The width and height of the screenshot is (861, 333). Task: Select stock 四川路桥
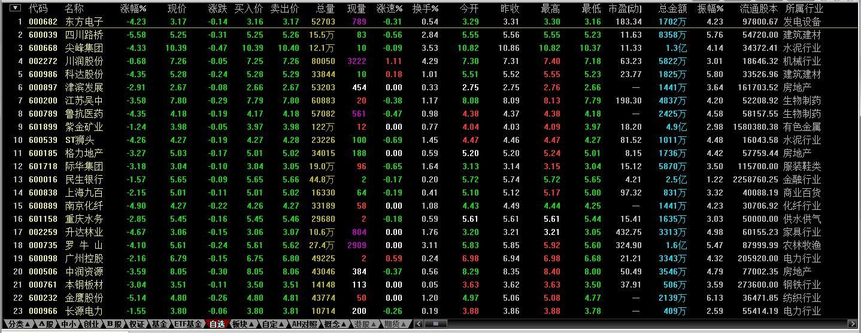(x=84, y=35)
